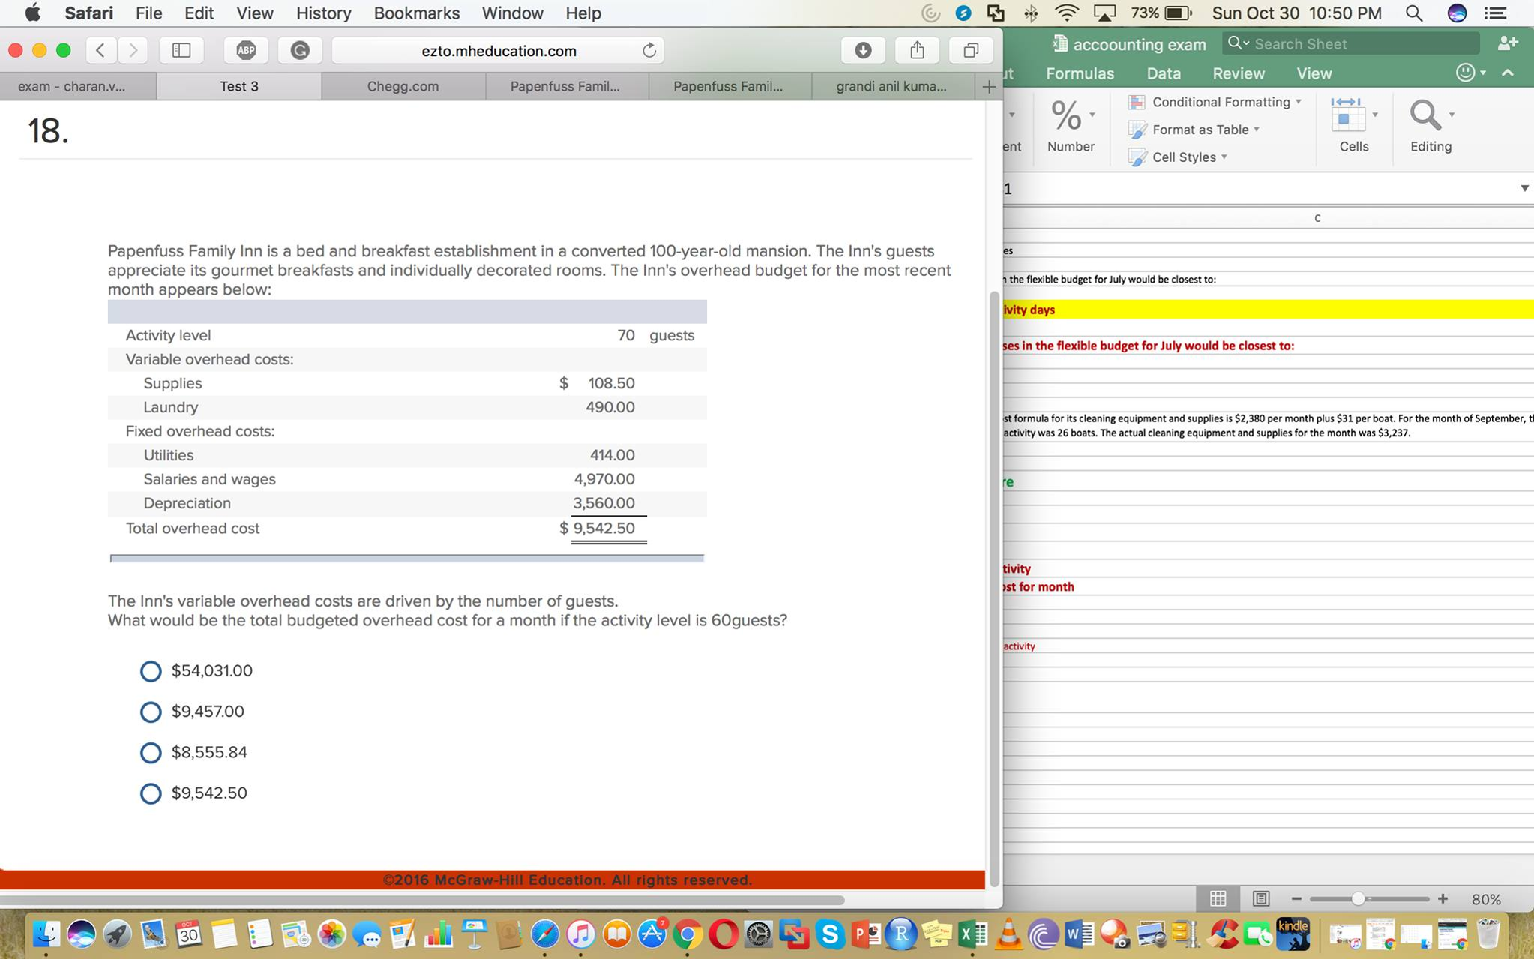Click the Safari vertical page scrollbar
The height and width of the screenshot is (959, 1534).
click(x=994, y=589)
